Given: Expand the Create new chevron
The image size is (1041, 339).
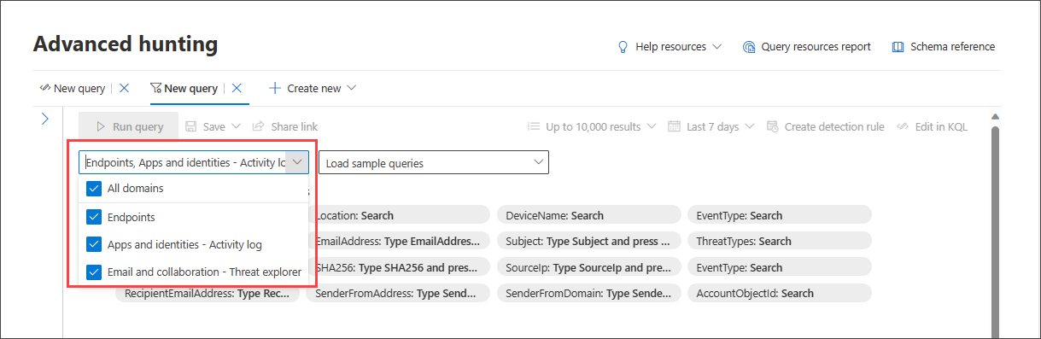Looking at the screenshot, I should pos(351,88).
